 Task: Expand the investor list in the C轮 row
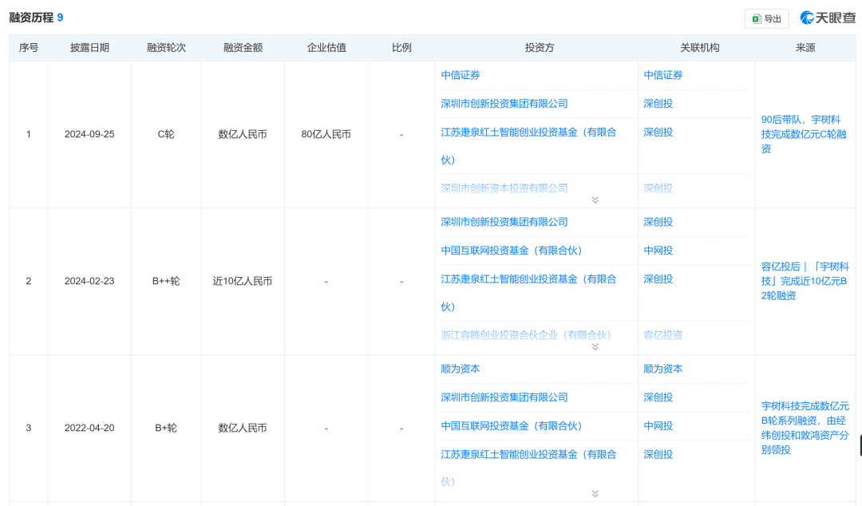point(595,200)
